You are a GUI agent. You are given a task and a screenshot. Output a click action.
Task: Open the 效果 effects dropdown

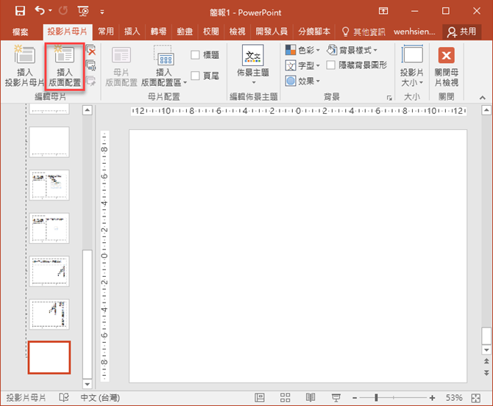tap(302, 81)
